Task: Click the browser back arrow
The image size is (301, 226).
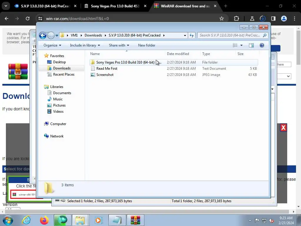Action: [x=6, y=19]
